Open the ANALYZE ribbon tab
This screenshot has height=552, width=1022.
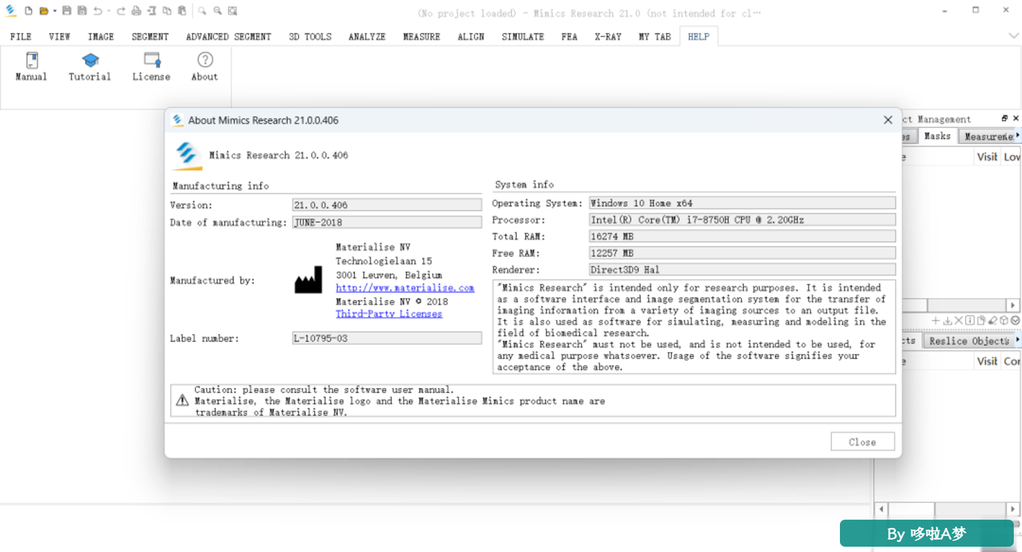click(x=367, y=36)
